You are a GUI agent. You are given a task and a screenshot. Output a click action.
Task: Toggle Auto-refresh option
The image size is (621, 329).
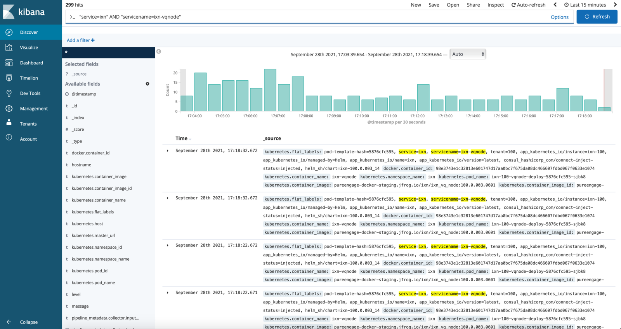528,5
